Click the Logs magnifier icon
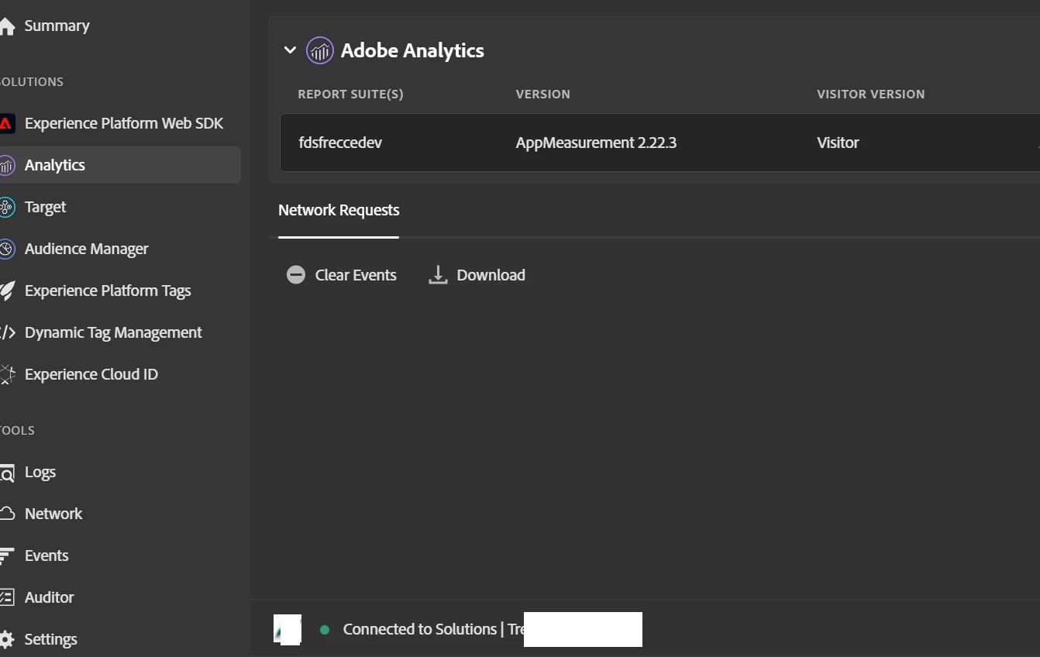Screen dimensions: 1040x657 tap(7, 473)
